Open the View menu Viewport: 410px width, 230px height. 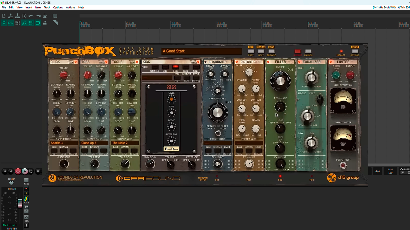pyautogui.click(x=20, y=7)
